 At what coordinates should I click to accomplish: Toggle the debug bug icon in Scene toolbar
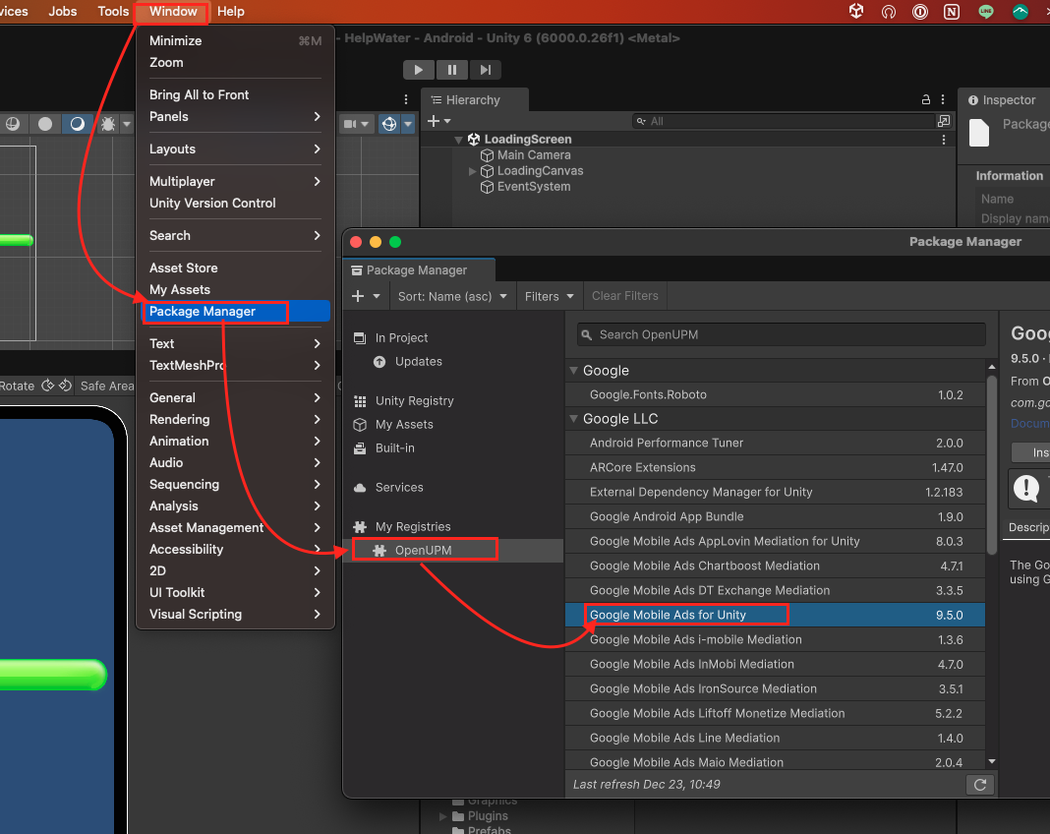[x=108, y=124]
